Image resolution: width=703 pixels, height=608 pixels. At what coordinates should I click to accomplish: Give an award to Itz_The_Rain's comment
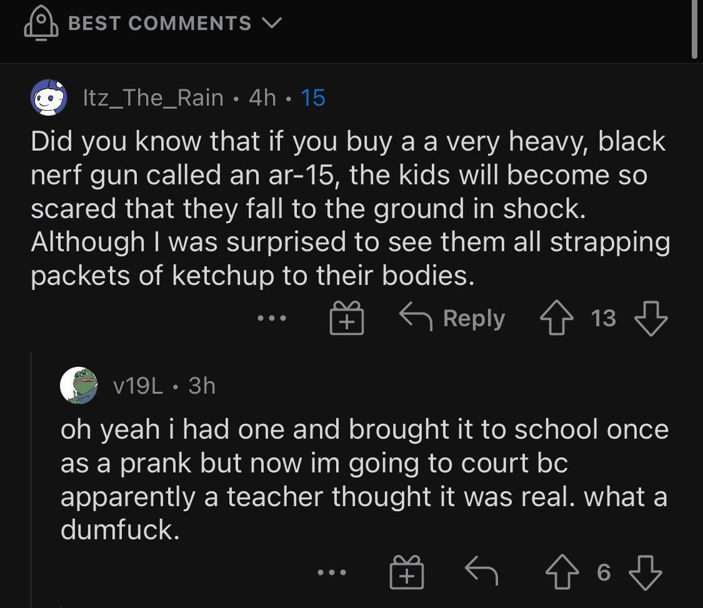pos(347,319)
